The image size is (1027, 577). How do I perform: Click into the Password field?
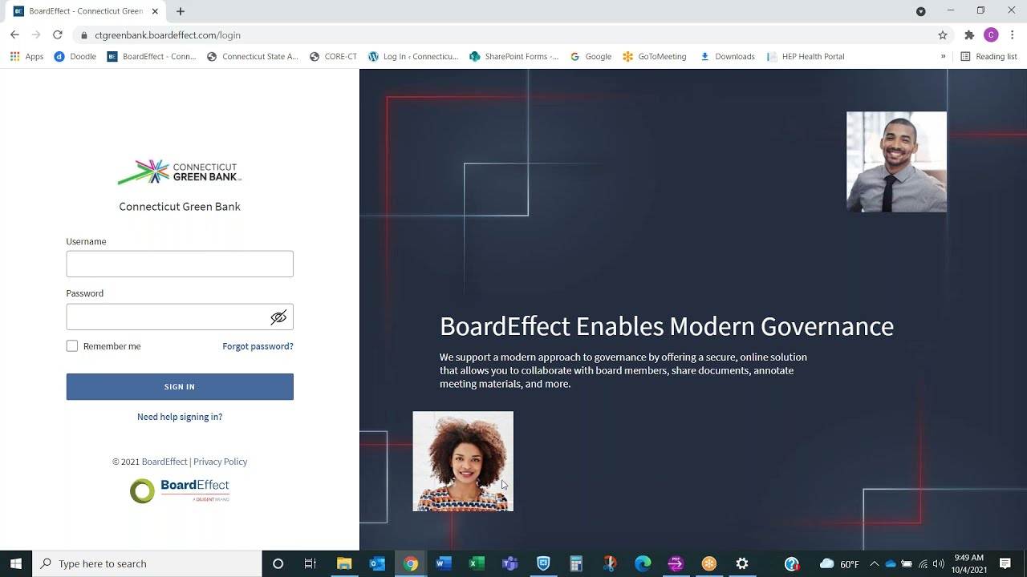180,317
